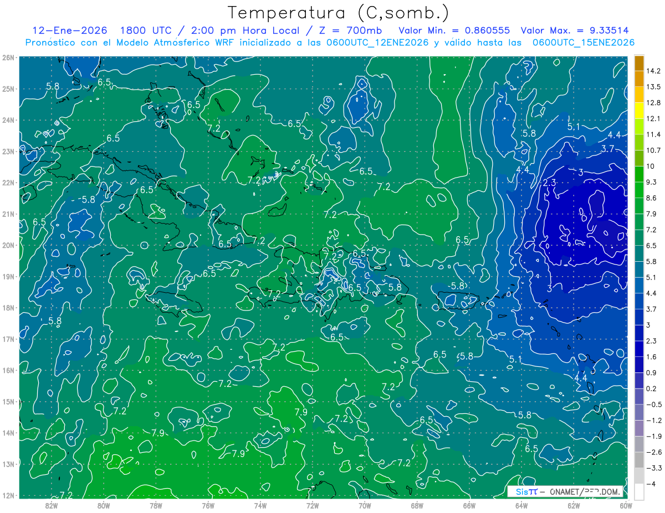
Task: Click the 60W longitude axis label
Action: (x=626, y=505)
